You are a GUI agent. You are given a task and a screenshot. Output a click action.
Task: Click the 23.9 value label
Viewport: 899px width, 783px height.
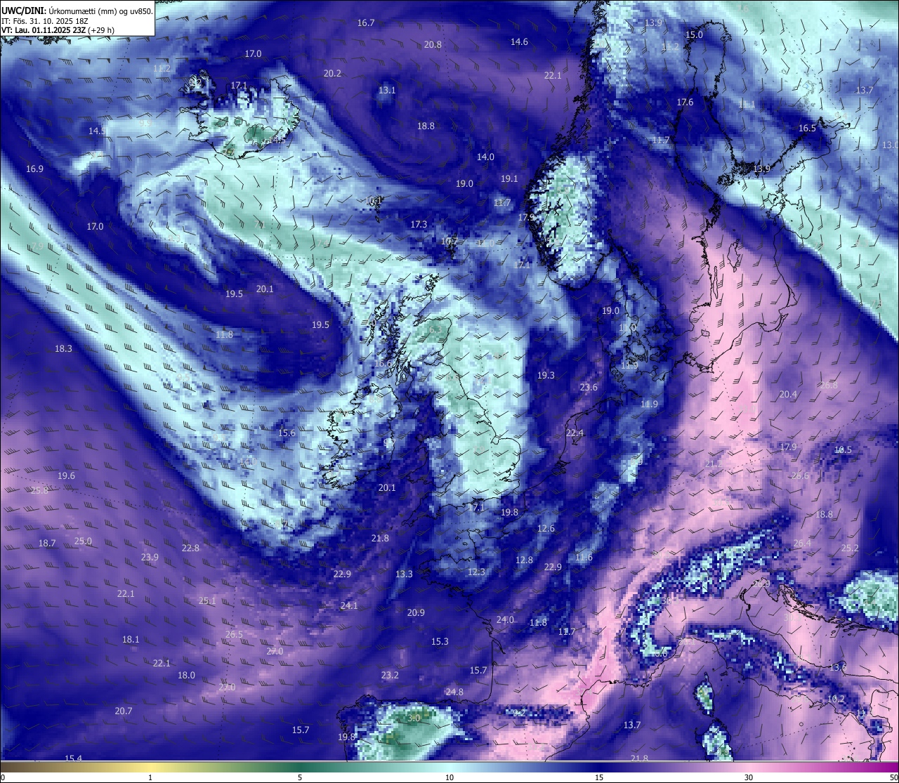(x=150, y=557)
